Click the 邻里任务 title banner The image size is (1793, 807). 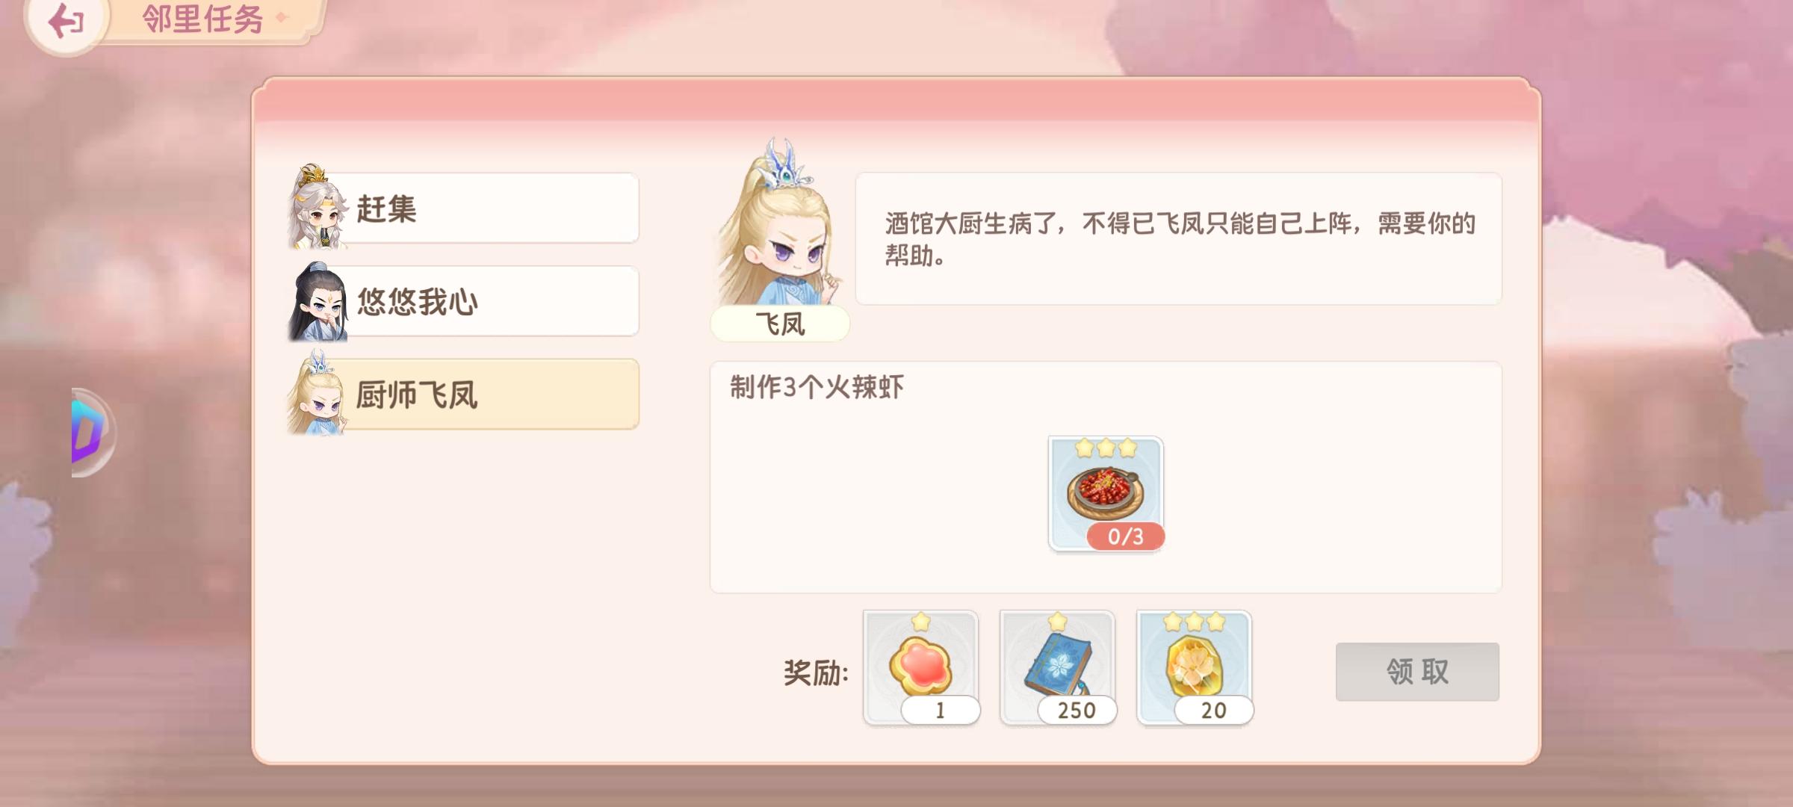click(203, 19)
